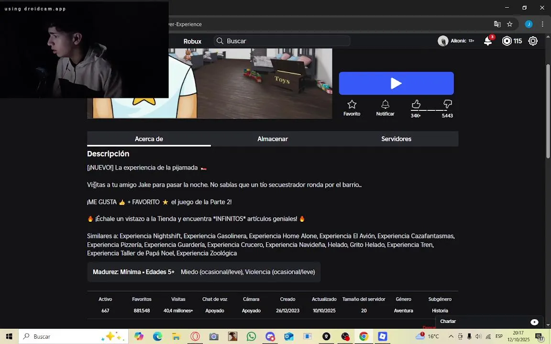Switch to the Servidores tab
551x344 pixels.
point(397,139)
